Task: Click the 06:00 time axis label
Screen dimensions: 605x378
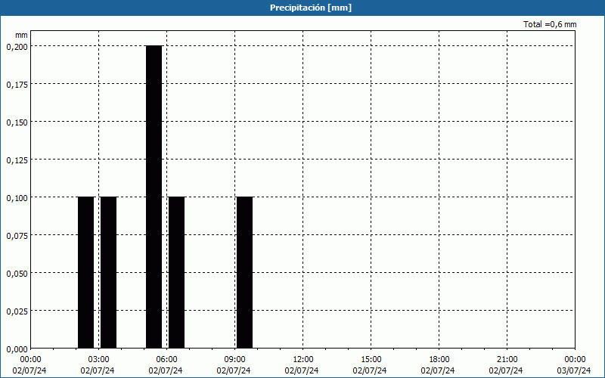Action: [x=166, y=360]
